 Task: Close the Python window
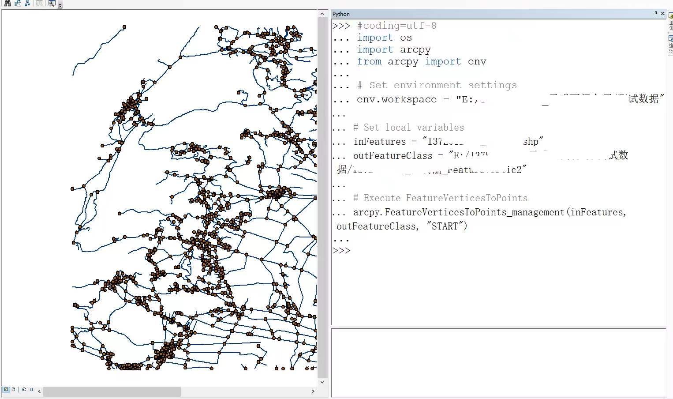click(x=663, y=14)
